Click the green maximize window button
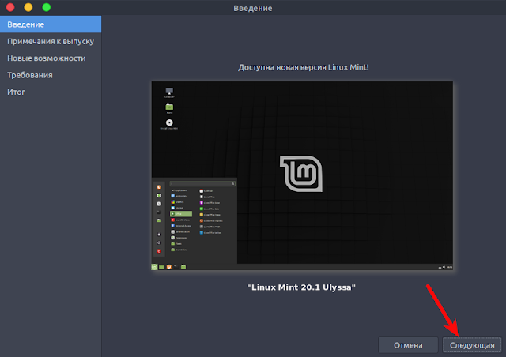The height and width of the screenshot is (357, 506). (x=47, y=7)
